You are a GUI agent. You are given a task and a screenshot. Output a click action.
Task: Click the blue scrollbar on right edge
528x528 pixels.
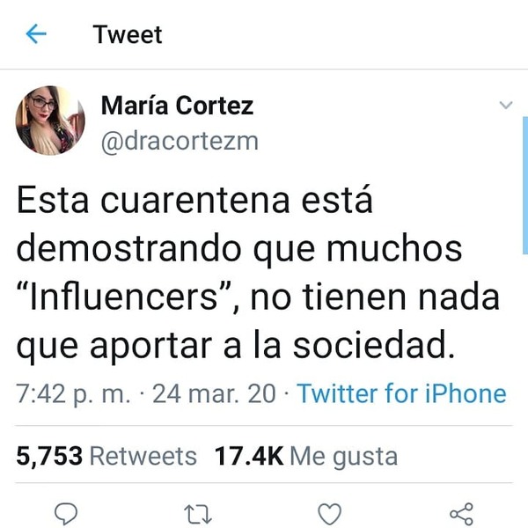[525, 185]
